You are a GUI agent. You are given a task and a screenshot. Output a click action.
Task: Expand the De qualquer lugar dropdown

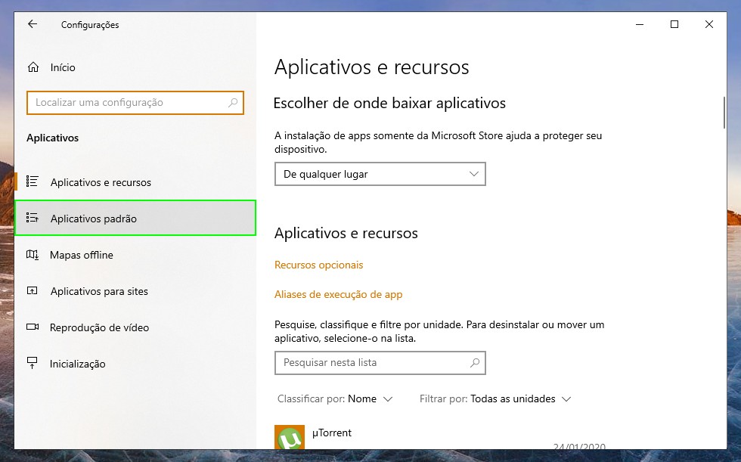380,174
